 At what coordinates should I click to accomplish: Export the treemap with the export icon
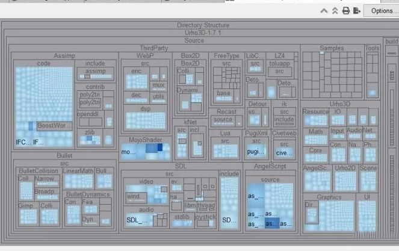point(357,11)
